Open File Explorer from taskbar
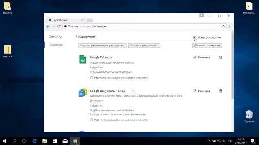Image resolution: width=259 pixels, height=145 pixels. tap(45, 141)
